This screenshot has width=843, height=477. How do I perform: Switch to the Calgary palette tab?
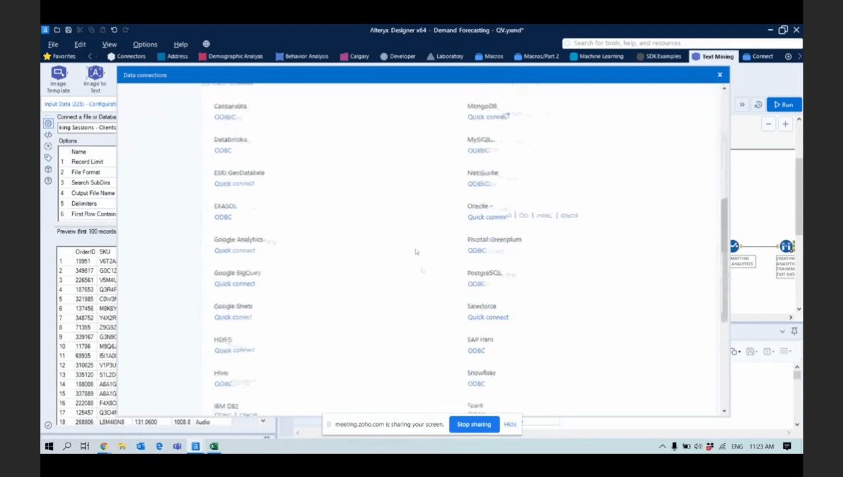tap(354, 56)
